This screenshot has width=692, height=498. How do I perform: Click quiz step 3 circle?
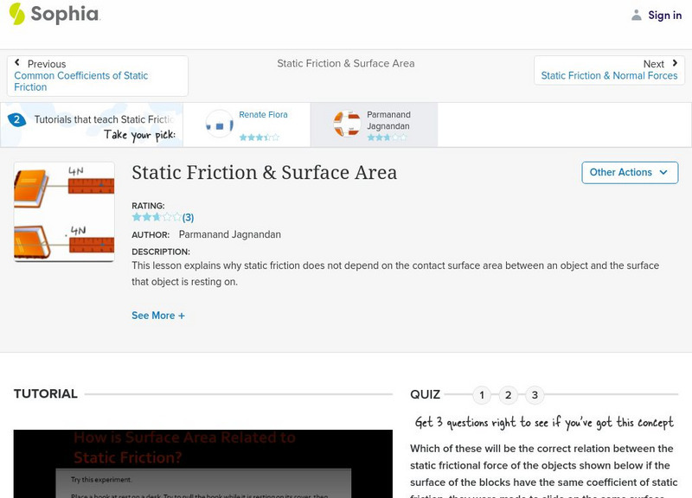(534, 394)
